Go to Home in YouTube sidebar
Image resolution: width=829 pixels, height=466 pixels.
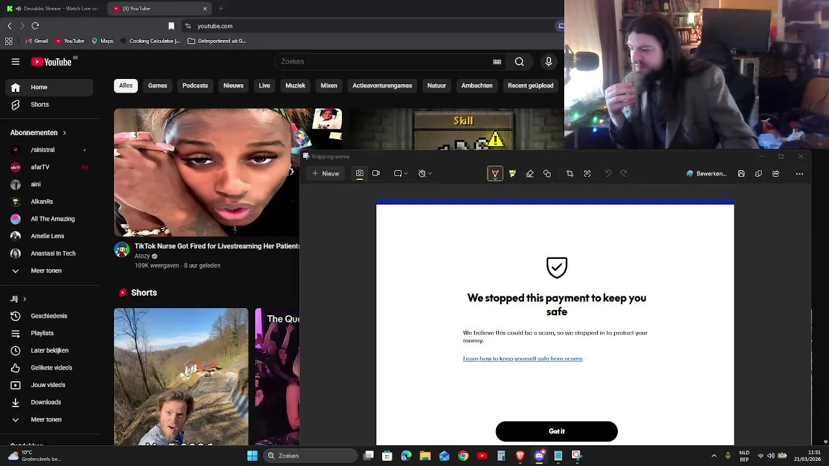click(x=49, y=87)
